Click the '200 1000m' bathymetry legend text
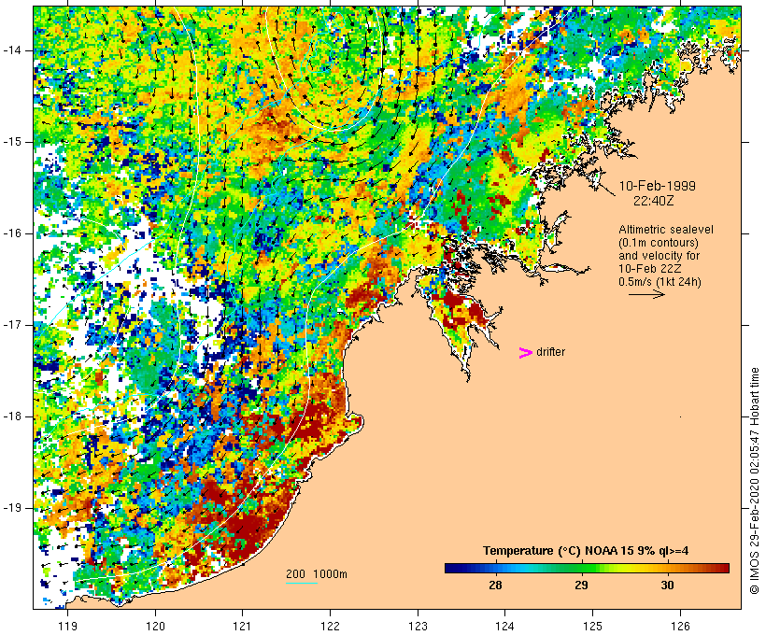 click(x=317, y=574)
